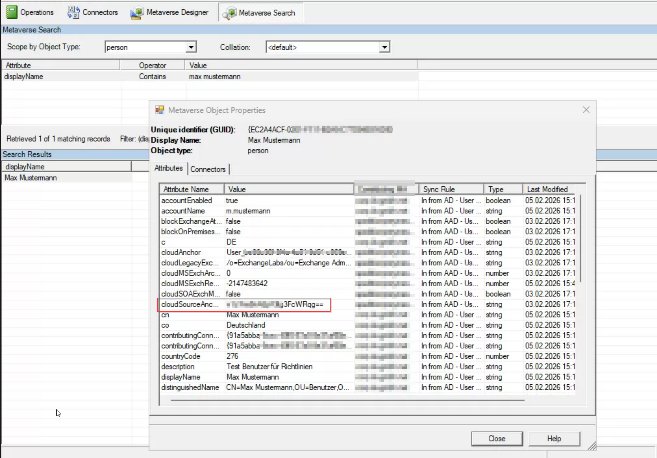This screenshot has height=458, width=657.
Task: Switch to the Connectors tab
Action: pyautogui.click(x=208, y=169)
